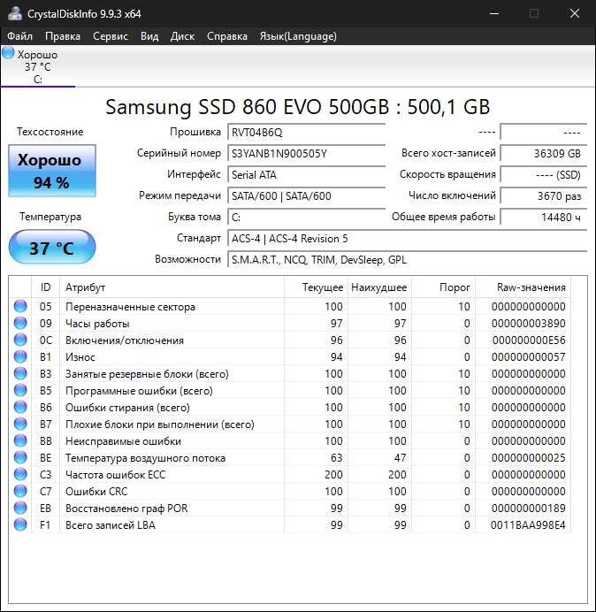This screenshot has width=596, height=612.
Task: Select the Часы работы attribute row
Action: tap(290, 323)
